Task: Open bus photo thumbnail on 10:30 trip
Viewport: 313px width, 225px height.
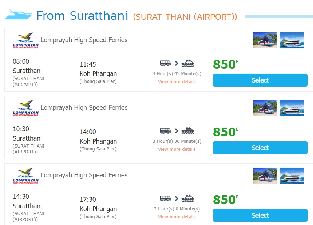Action: tap(265, 108)
